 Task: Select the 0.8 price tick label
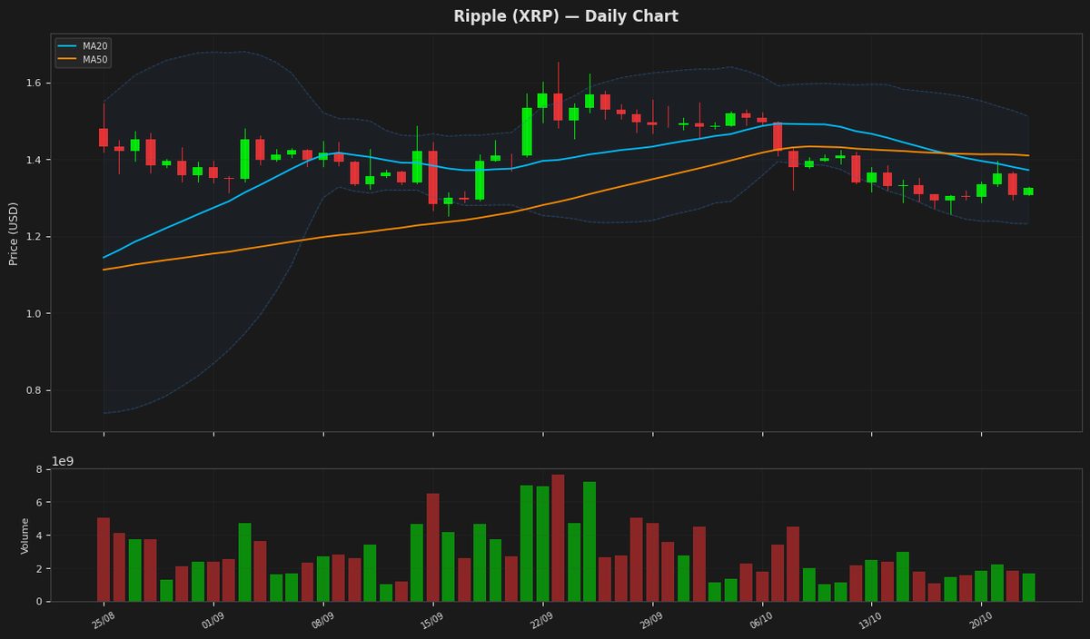pyautogui.click(x=34, y=390)
